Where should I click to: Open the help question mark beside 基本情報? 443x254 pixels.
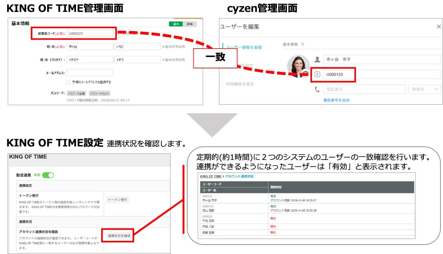point(302,44)
